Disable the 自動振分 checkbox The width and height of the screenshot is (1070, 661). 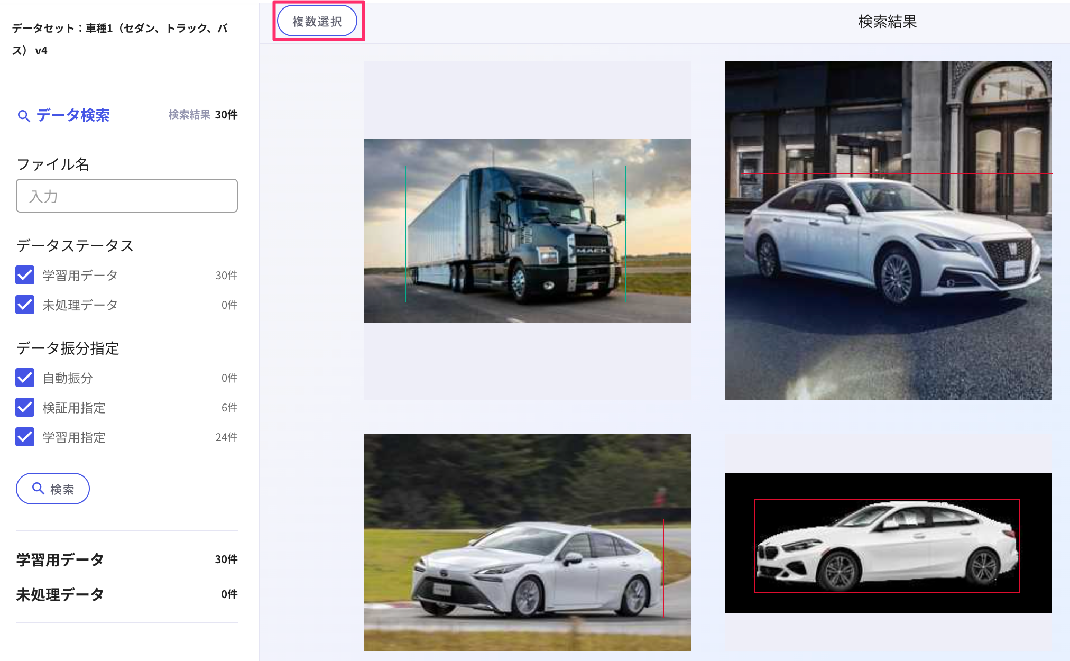click(25, 378)
